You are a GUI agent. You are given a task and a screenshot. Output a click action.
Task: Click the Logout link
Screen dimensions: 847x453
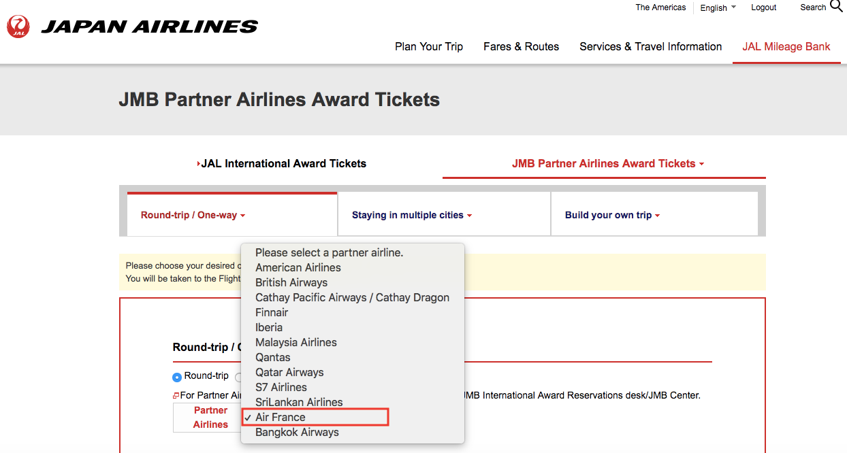pos(763,7)
